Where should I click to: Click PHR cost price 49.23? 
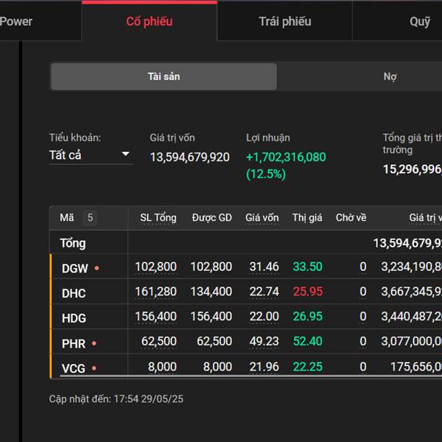point(264,341)
